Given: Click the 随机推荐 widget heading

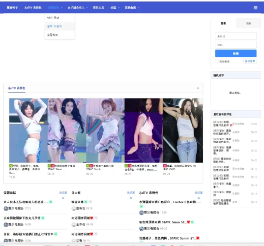Looking at the screenshot, I should (219, 75).
